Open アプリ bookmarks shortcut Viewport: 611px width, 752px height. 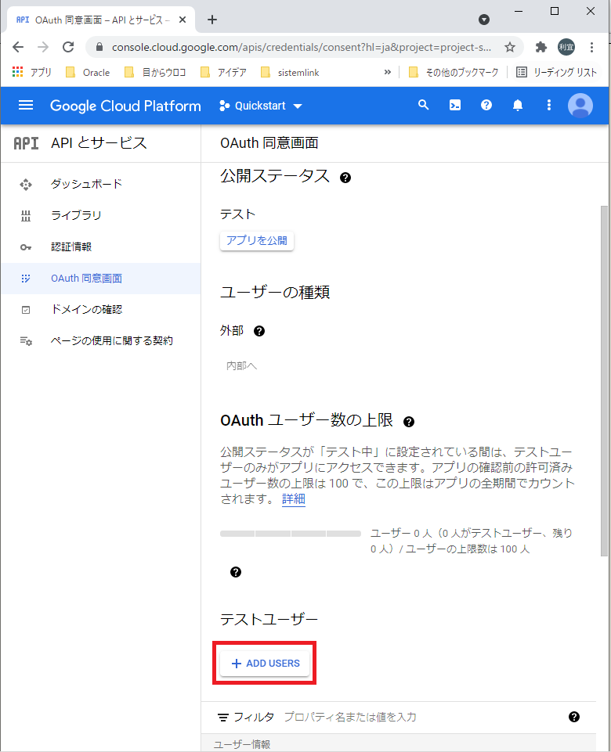(x=31, y=73)
